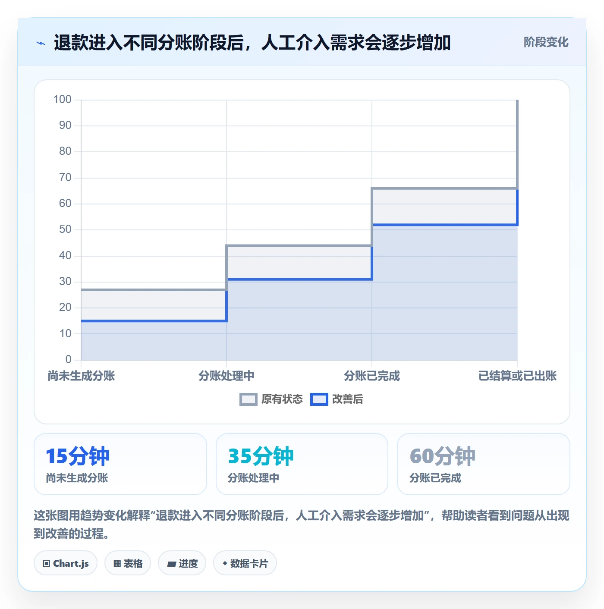The width and height of the screenshot is (604, 609).
Task: Select the 已结算或已出账 x-axis label
Action: pyautogui.click(x=517, y=376)
